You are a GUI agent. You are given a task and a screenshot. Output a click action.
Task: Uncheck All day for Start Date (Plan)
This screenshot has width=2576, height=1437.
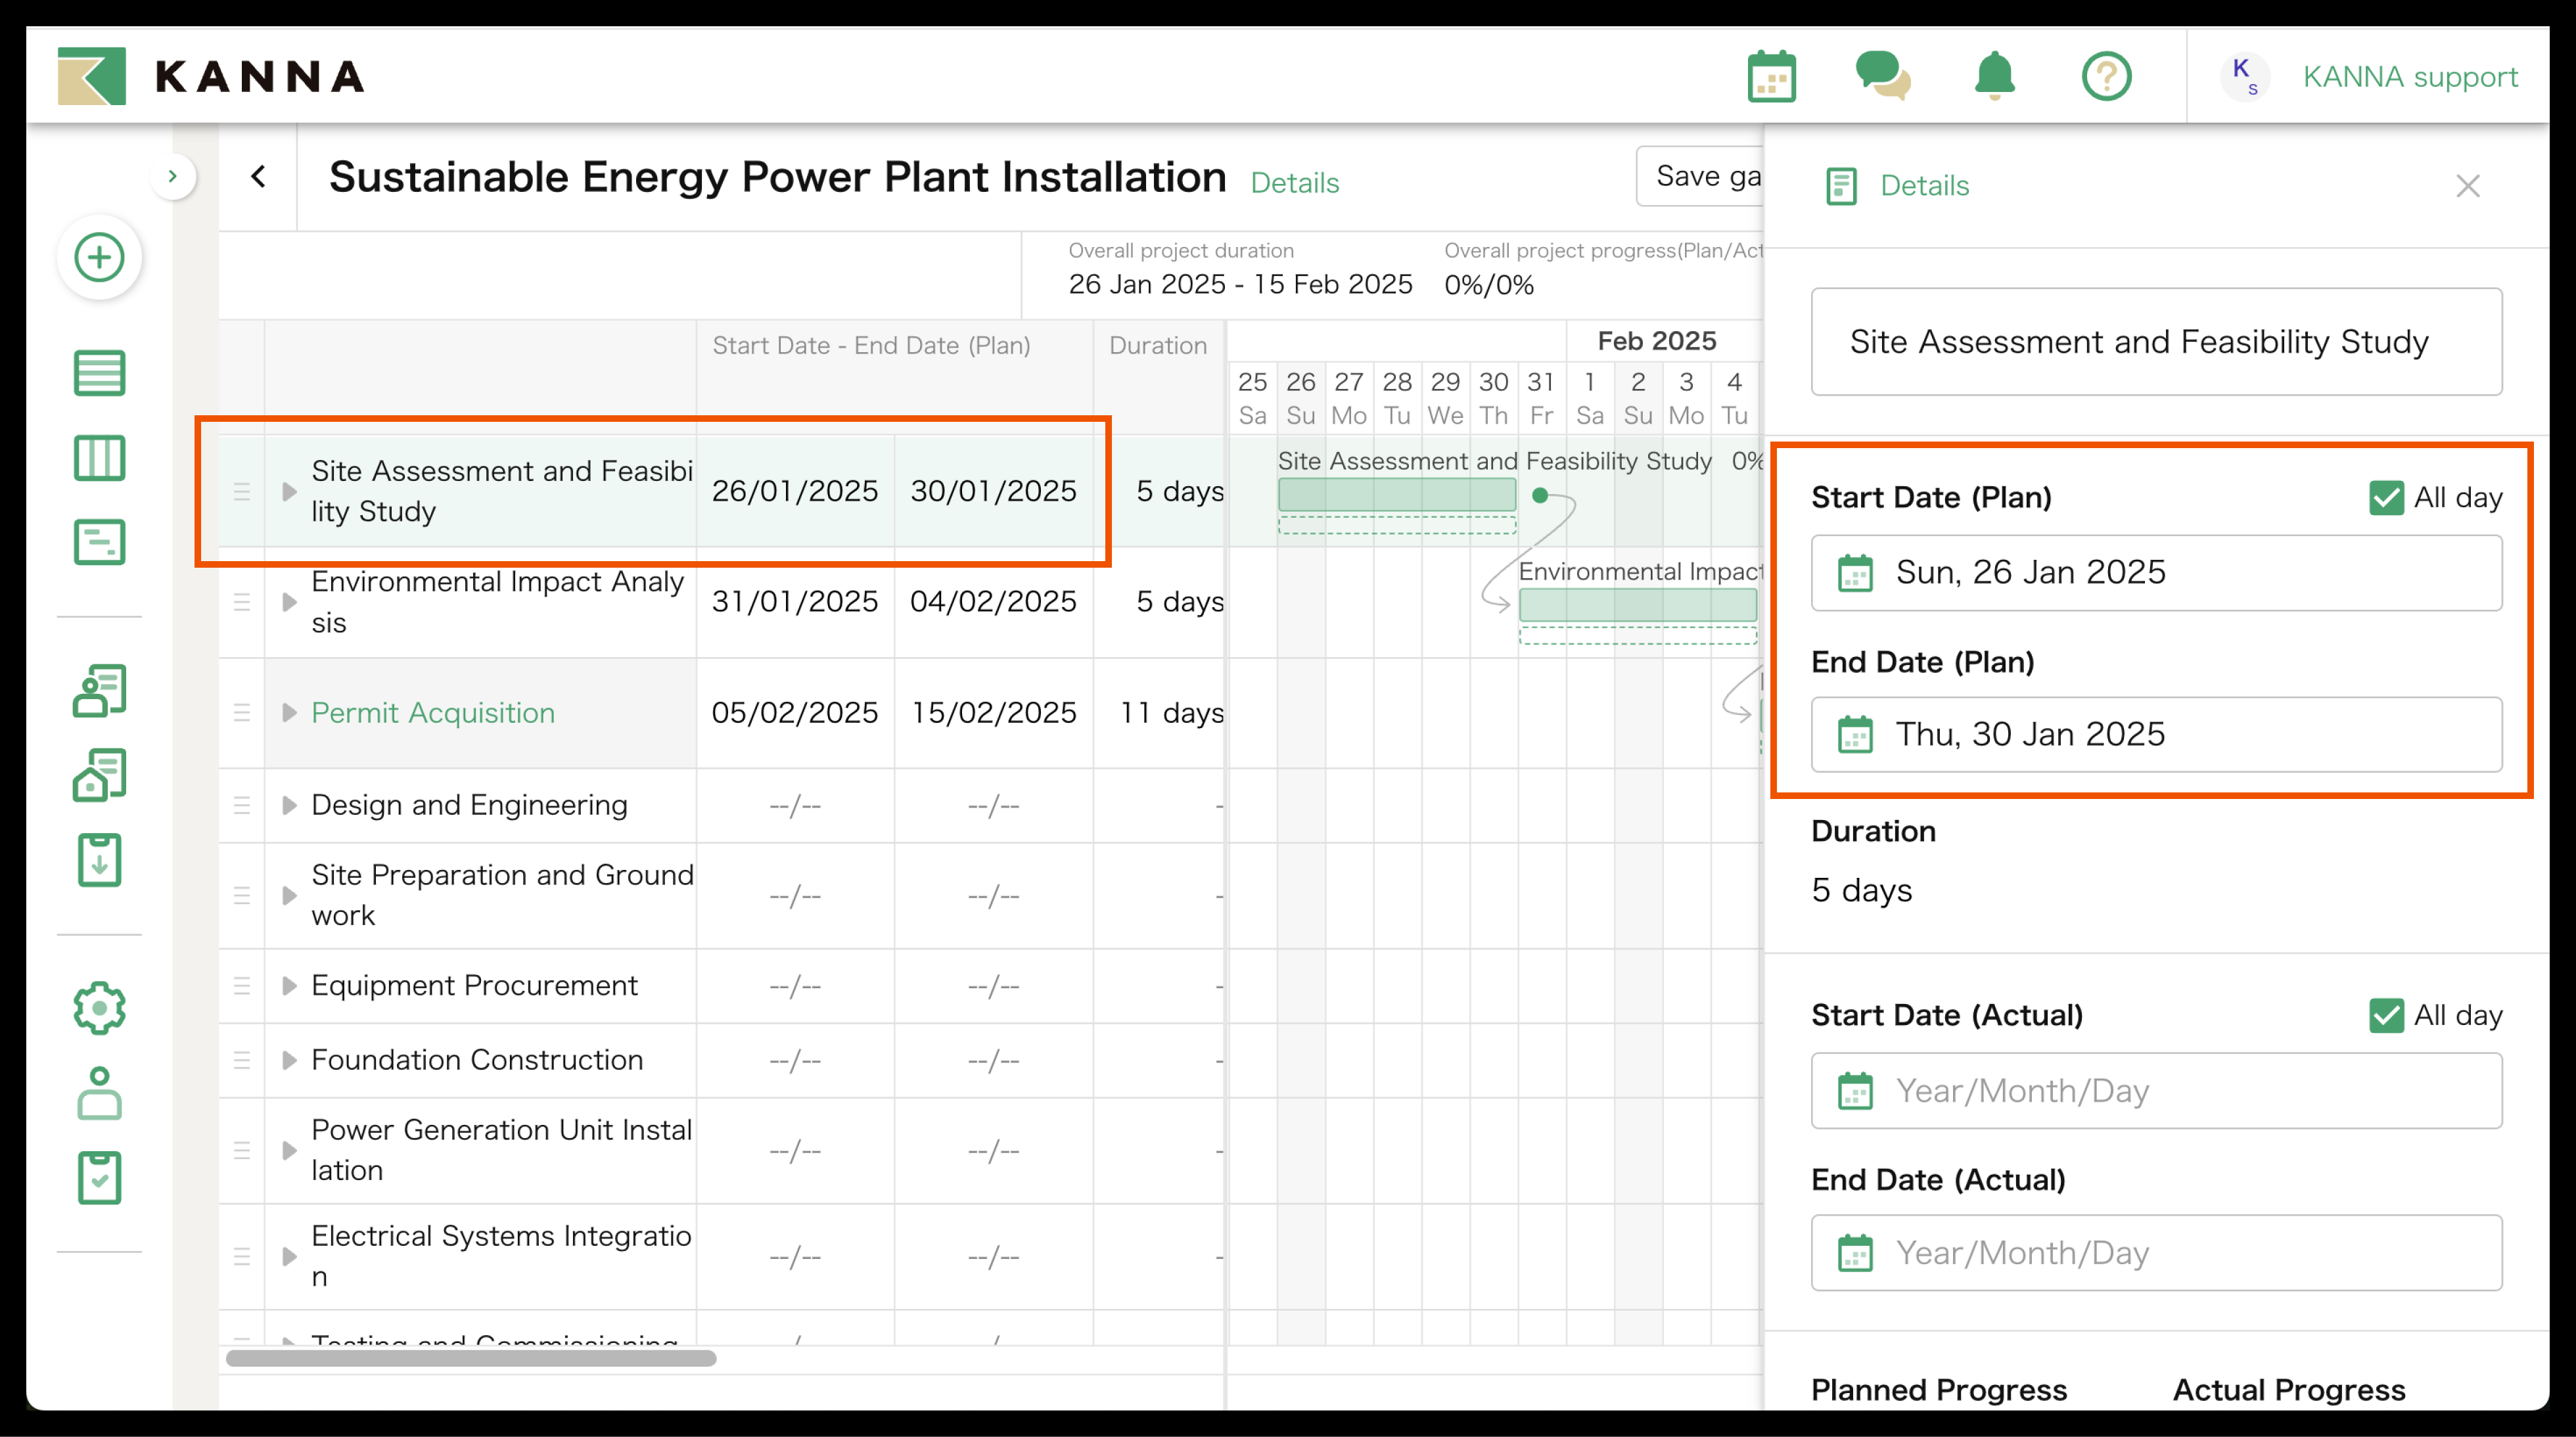(x=2386, y=497)
